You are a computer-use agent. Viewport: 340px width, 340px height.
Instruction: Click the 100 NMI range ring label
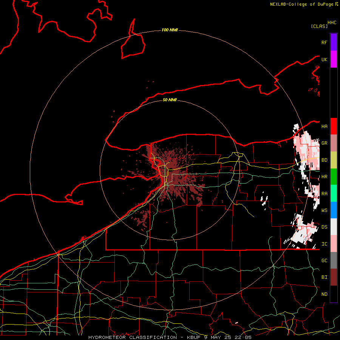point(170,30)
